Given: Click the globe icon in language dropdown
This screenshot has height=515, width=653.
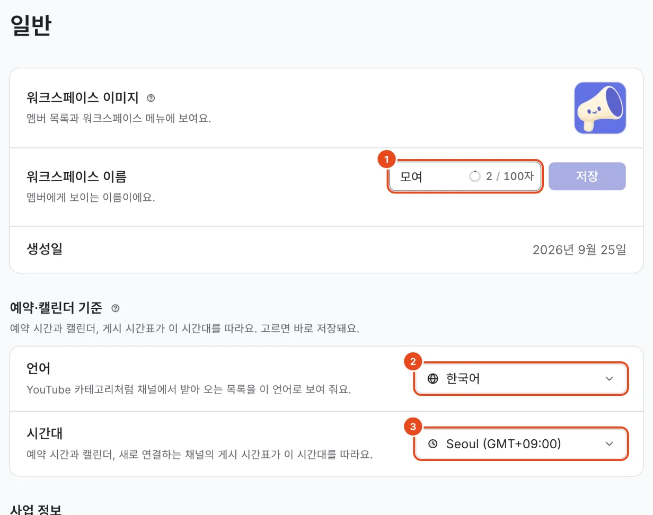Looking at the screenshot, I should (x=433, y=379).
